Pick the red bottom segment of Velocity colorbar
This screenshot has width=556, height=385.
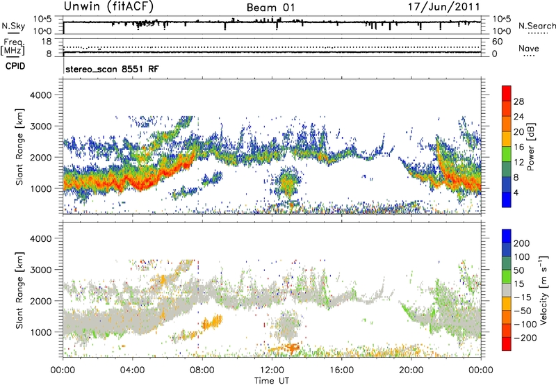coord(507,344)
